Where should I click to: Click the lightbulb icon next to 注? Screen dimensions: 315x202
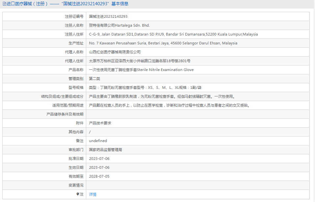pos(78,194)
